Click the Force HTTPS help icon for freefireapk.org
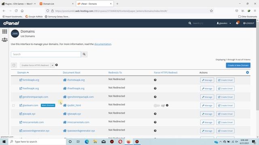 coord(155,88)
